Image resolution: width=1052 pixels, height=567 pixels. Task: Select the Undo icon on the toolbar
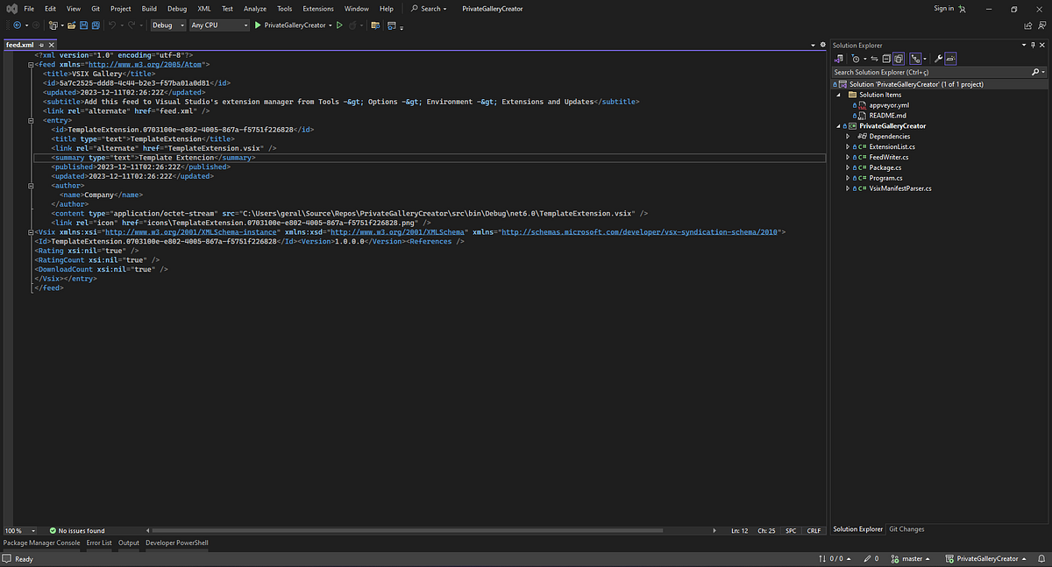110,25
